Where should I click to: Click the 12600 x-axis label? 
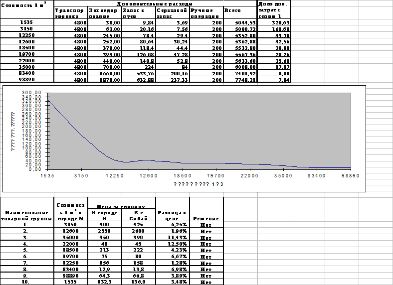click(149, 175)
